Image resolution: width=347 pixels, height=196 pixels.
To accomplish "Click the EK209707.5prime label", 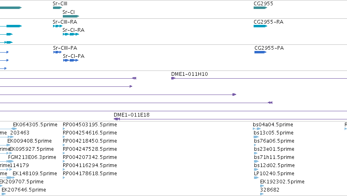I will pos(22,182).
